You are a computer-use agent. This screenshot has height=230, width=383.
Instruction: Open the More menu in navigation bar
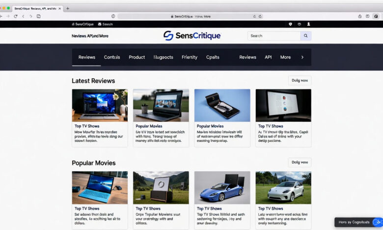[x=285, y=57]
